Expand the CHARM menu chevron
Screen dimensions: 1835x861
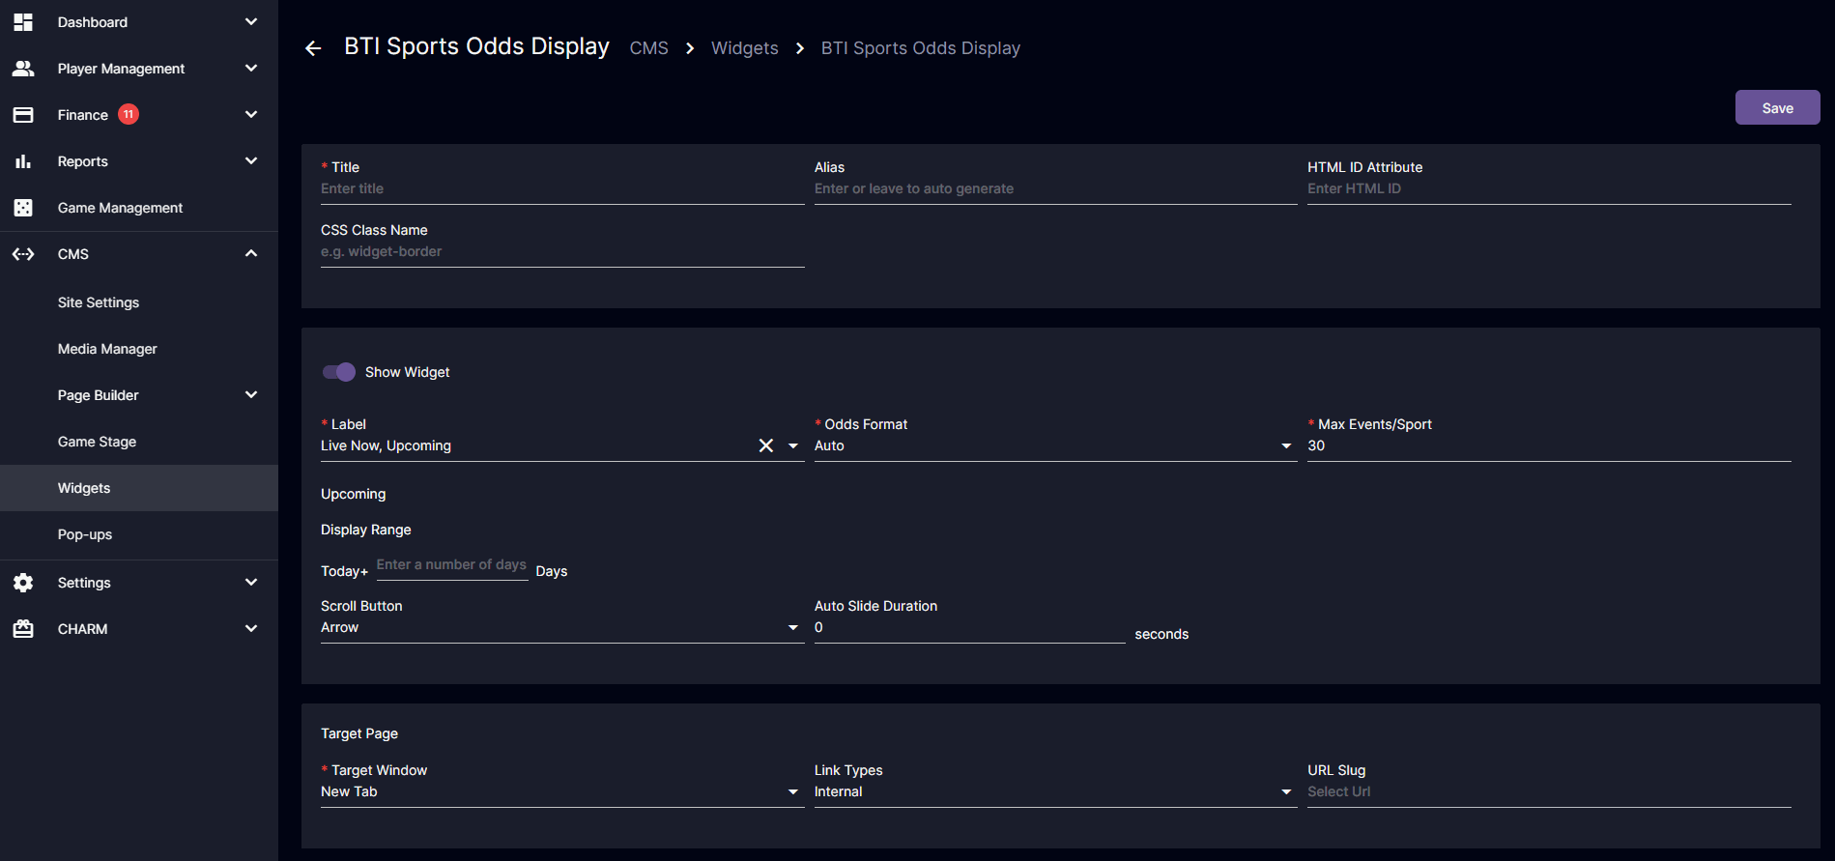coord(251,629)
